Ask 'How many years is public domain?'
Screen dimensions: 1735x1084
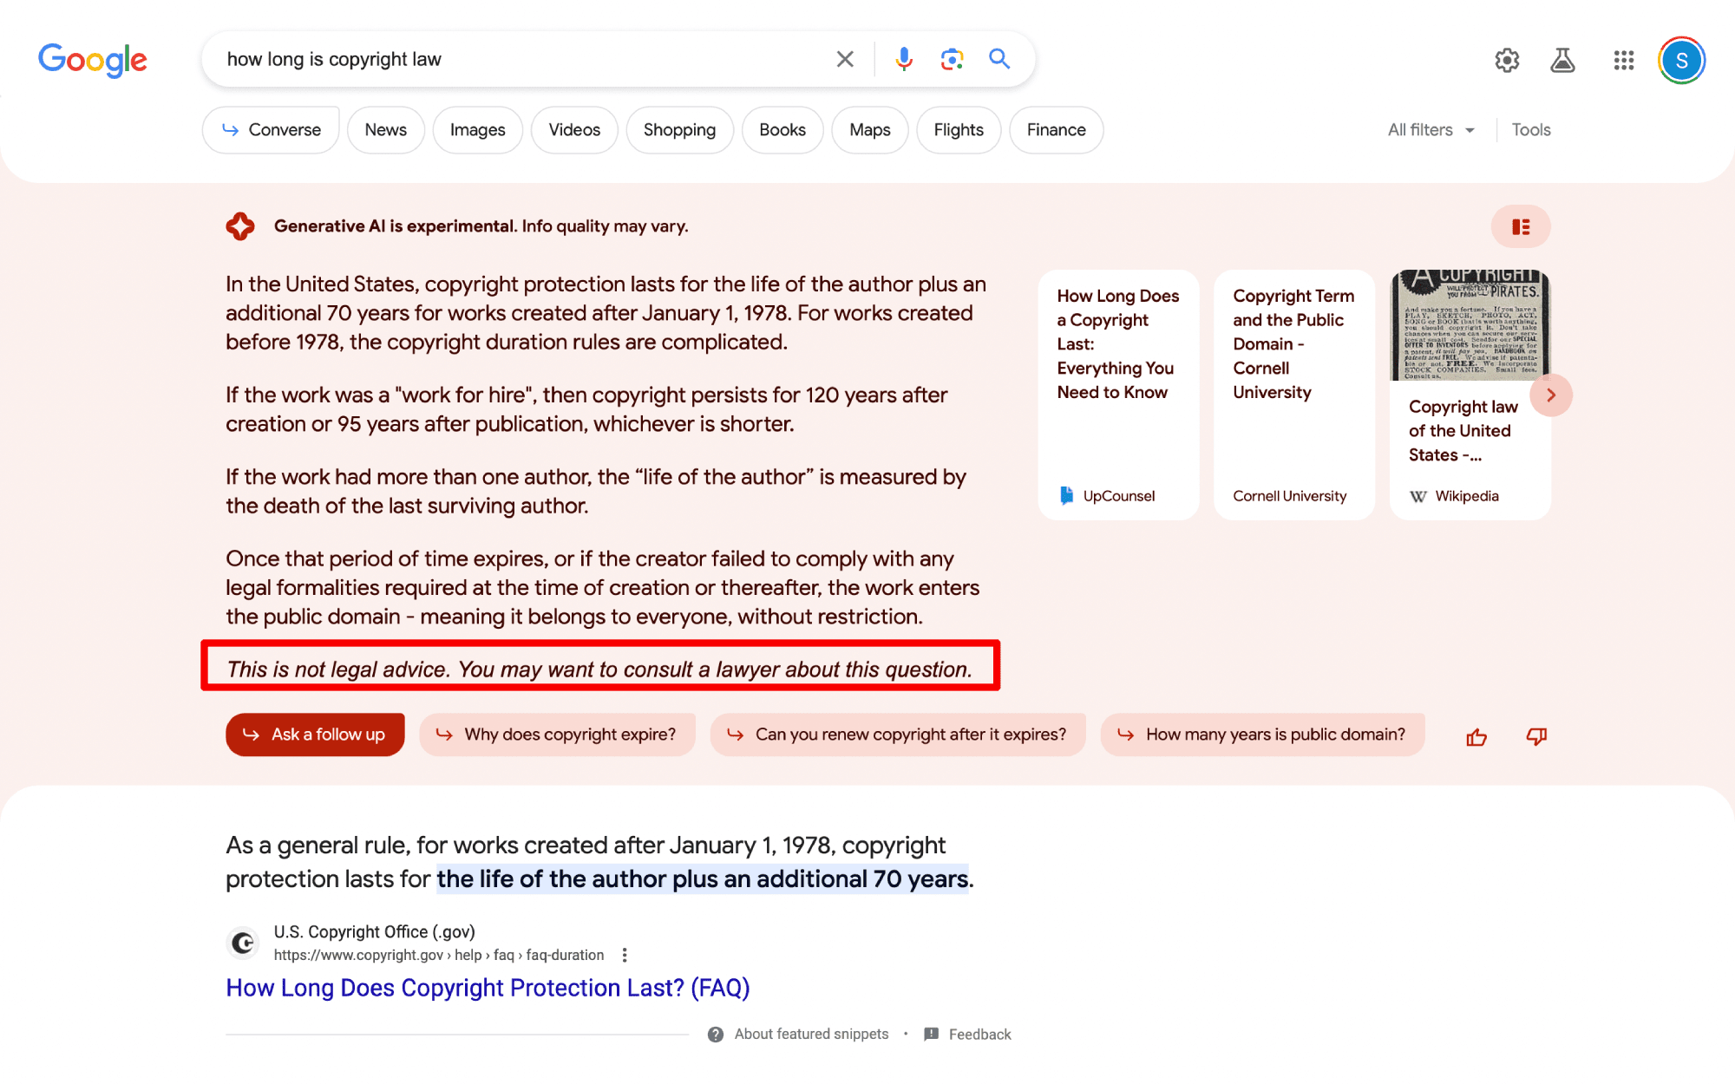(x=1263, y=735)
